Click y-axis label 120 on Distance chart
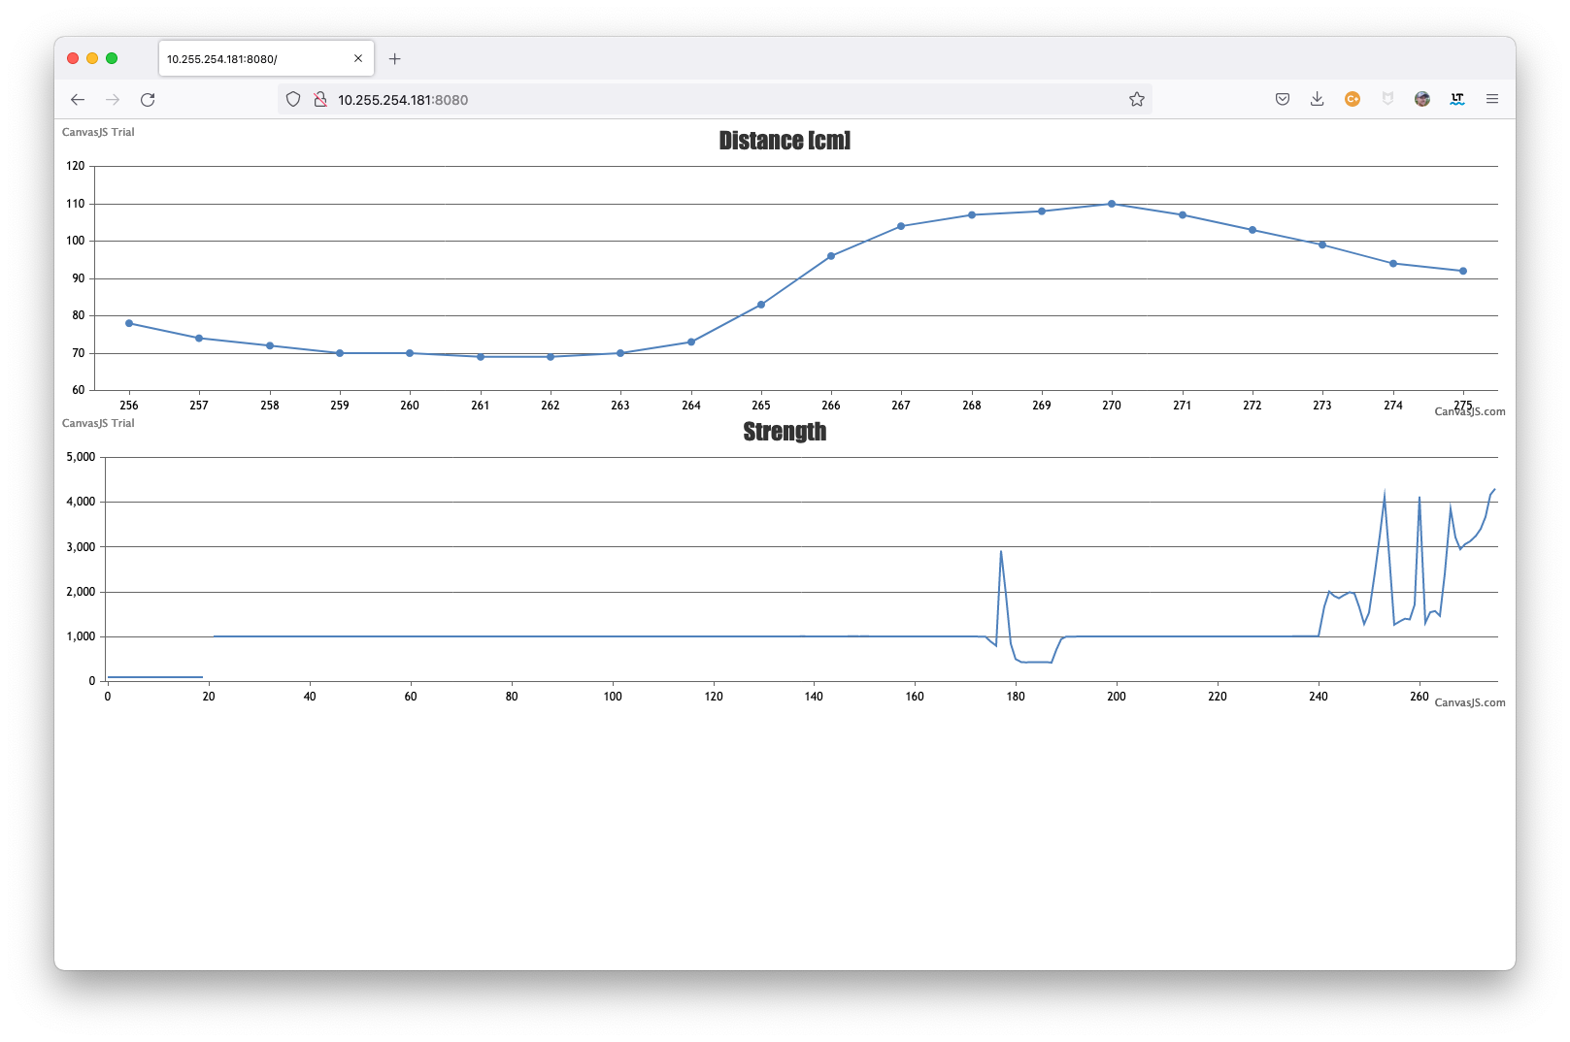Screen dimensions: 1570x1042 tap(76, 166)
